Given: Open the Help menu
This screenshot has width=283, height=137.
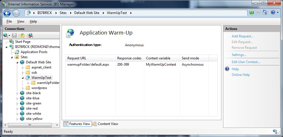Looking at the screenshot, I should click(x=33, y=21).
